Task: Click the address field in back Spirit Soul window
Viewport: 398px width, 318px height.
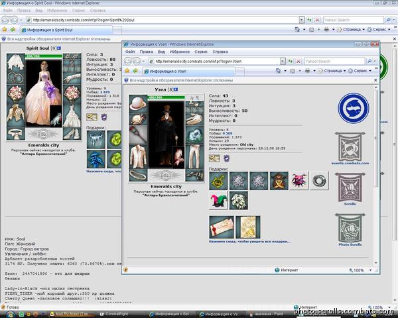Action: (x=163, y=20)
